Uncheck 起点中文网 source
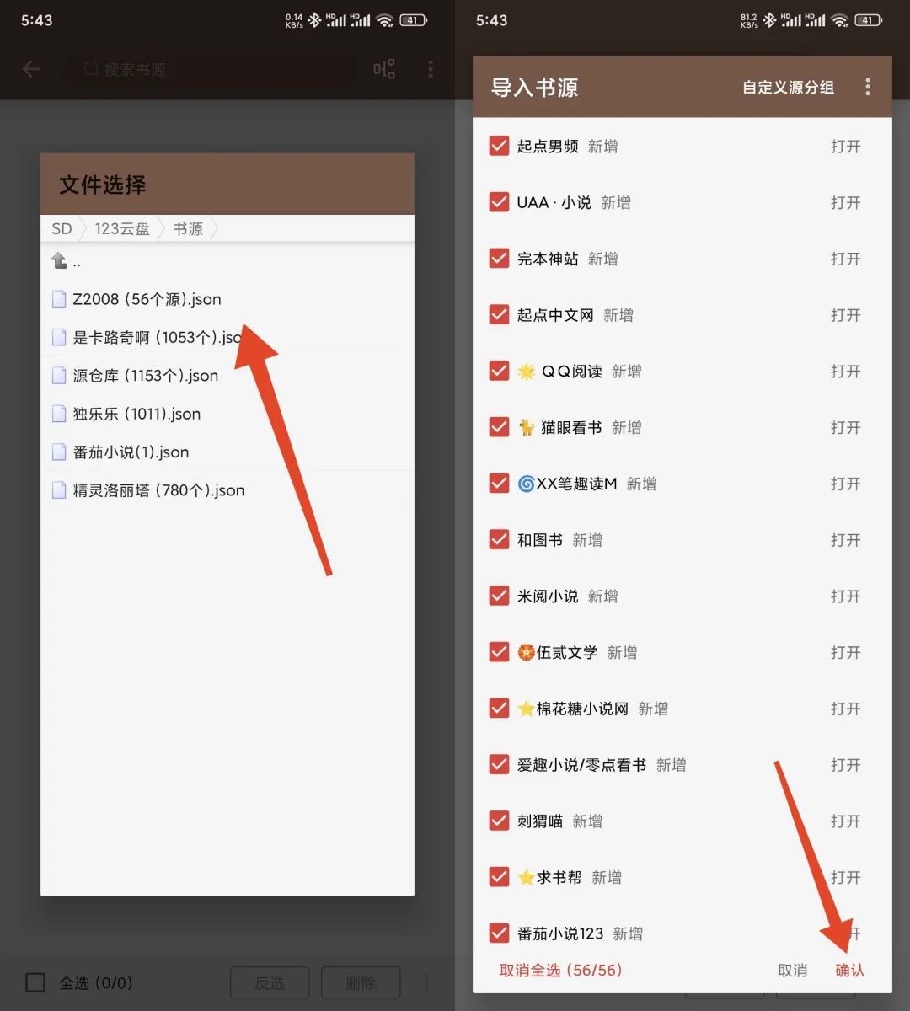Viewport: 910px width, 1011px height. pos(499,314)
